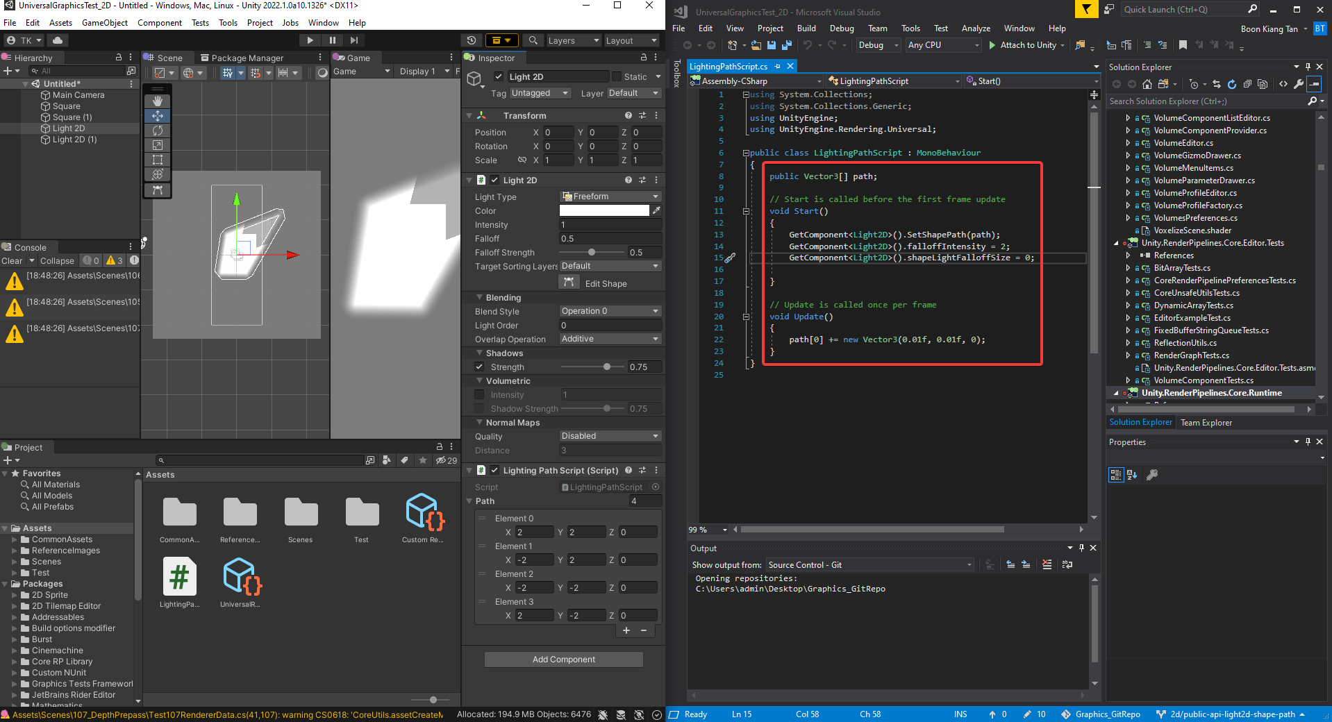1332x722 pixels.
Task: Open the Light Type Freeform dropdown
Action: click(610, 196)
